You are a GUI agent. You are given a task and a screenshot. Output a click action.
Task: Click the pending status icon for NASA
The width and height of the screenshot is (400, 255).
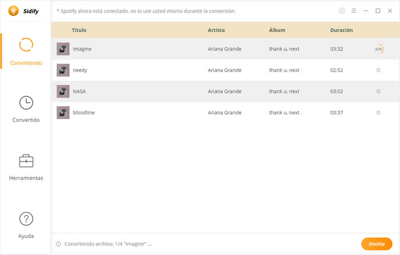378,91
